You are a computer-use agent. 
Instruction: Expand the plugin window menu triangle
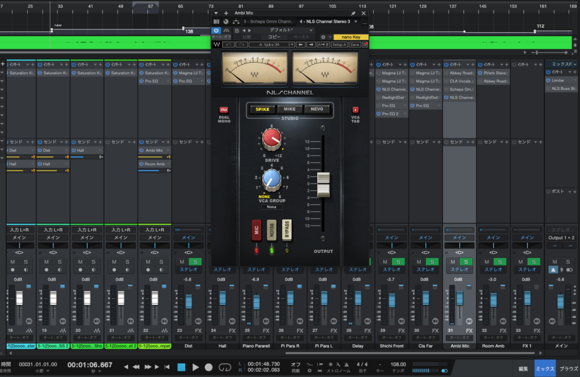click(216, 13)
